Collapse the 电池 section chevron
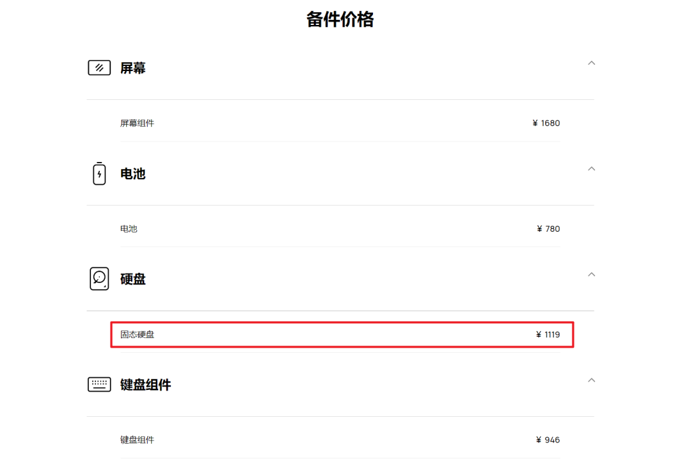Viewport: 691px width, 461px height. 591,168
